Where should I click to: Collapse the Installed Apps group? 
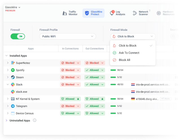coord(6,56)
